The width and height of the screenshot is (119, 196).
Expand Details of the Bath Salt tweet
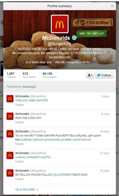coord(19,144)
